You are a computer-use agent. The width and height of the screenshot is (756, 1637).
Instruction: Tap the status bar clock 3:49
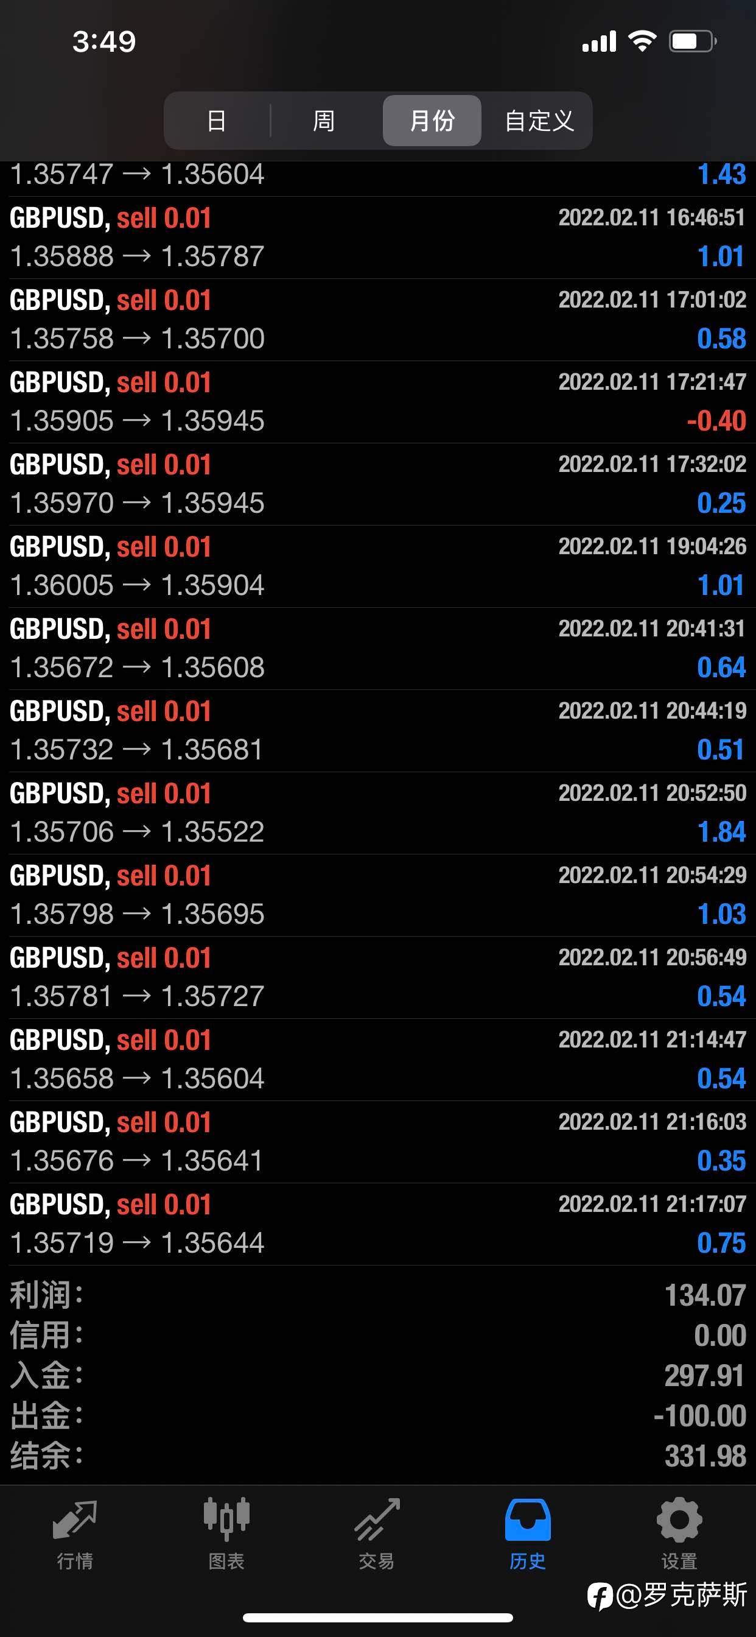[104, 42]
